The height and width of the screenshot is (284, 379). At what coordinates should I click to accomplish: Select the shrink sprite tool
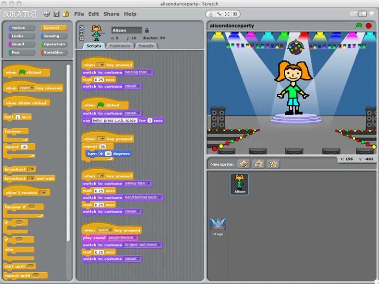pyautogui.click(x=235, y=14)
